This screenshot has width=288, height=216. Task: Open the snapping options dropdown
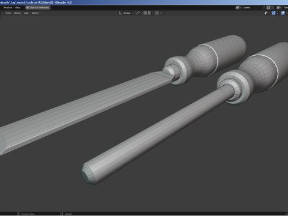click(x=151, y=13)
